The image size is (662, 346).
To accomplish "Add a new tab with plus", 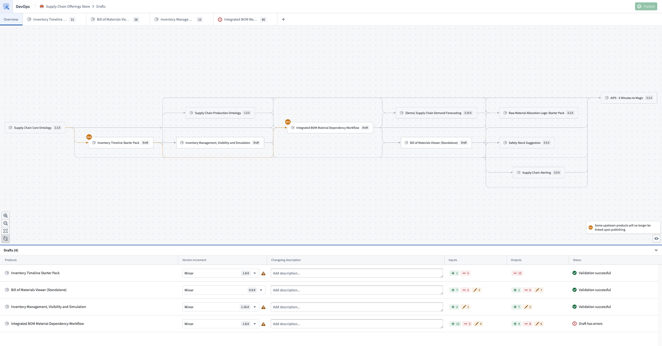I will pyautogui.click(x=283, y=20).
